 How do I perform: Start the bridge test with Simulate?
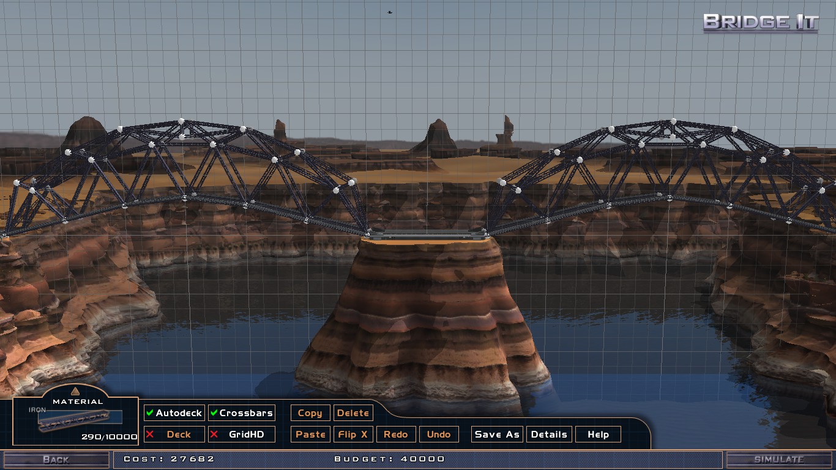pyautogui.click(x=779, y=460)
